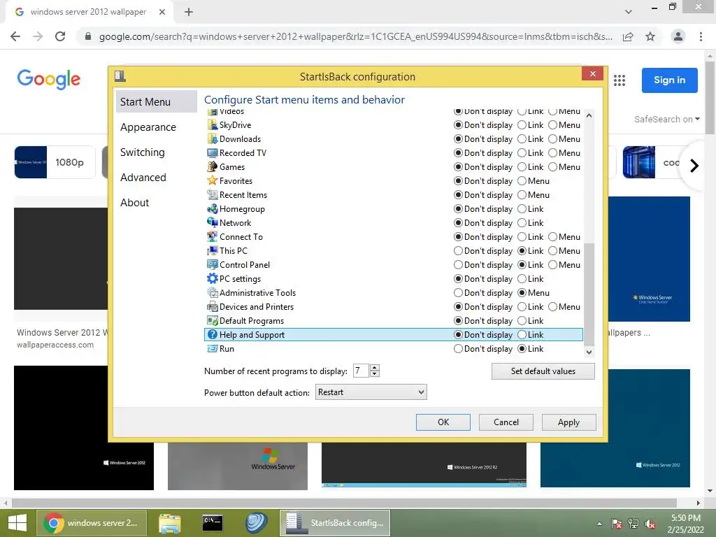Screen dimensions: 716x537
Task: Click the Default Programs icon
Action: (x=213, y=320)
